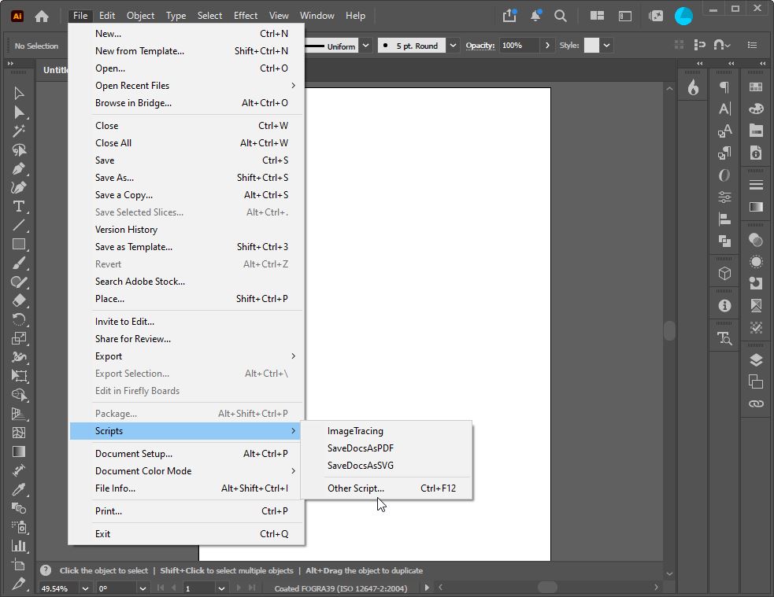The height and width of the screenshot is (597, 774).
Task: Open the 3D and Materials panel icon
Action: point(724,274)
